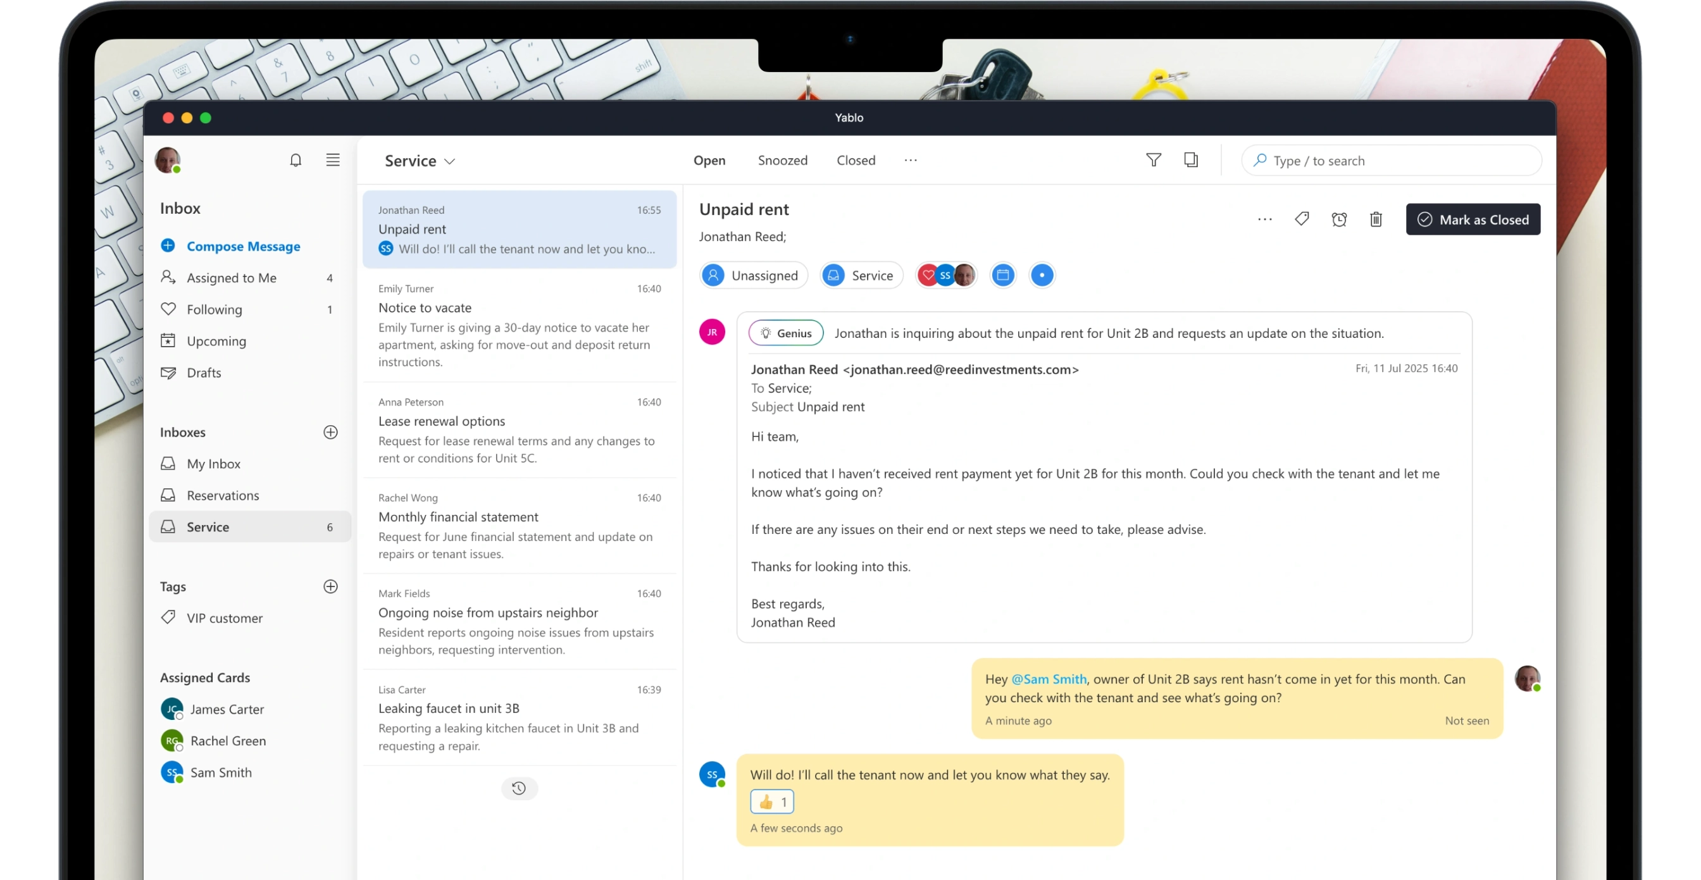Screen dimensions: 1701x880
Task: Click the multi-select cards icon
Action: point(1190,161)
